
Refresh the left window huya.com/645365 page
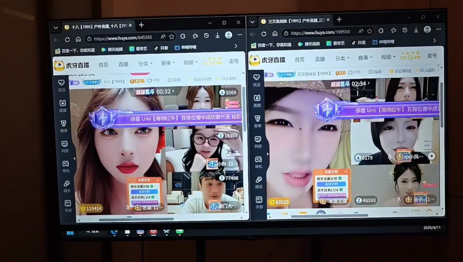pos(67,39)
